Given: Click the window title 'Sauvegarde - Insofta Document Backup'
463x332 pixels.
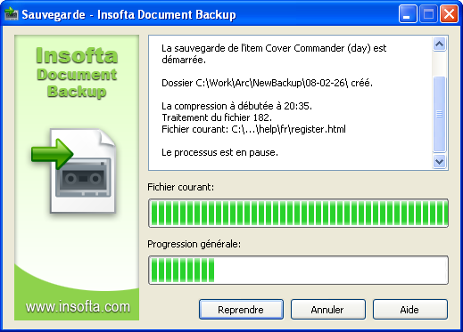Looking at the screenshot, I should (x=128, y=14).
